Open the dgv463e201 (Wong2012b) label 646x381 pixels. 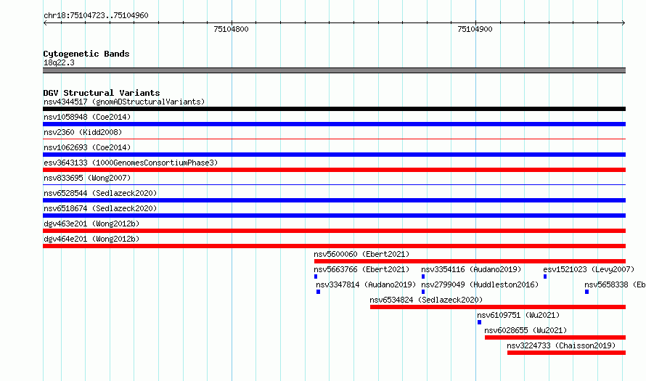(x=91, y=224)
